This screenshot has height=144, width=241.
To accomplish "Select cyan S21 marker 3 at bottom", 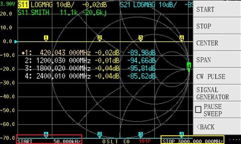I will pyautogui.click(x=141, y=135).
